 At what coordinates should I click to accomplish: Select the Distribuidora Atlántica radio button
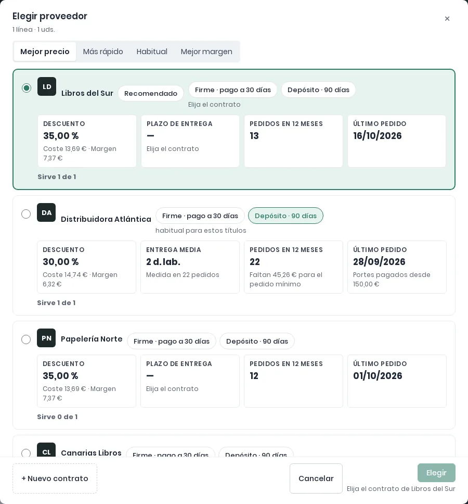coord(26,214)
